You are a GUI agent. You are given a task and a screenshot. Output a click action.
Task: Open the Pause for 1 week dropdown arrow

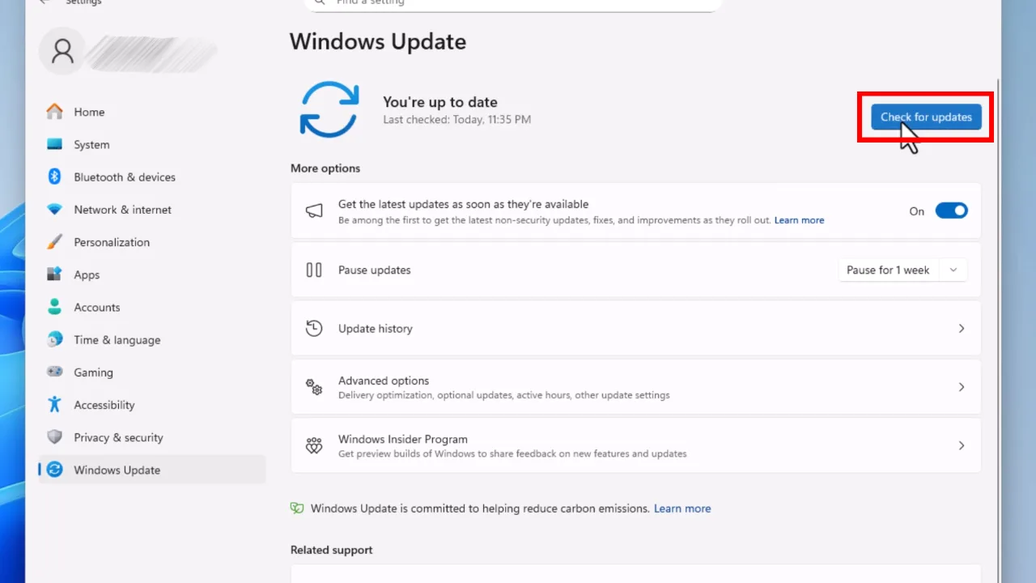pyautogui.click(x=953, y=270)
